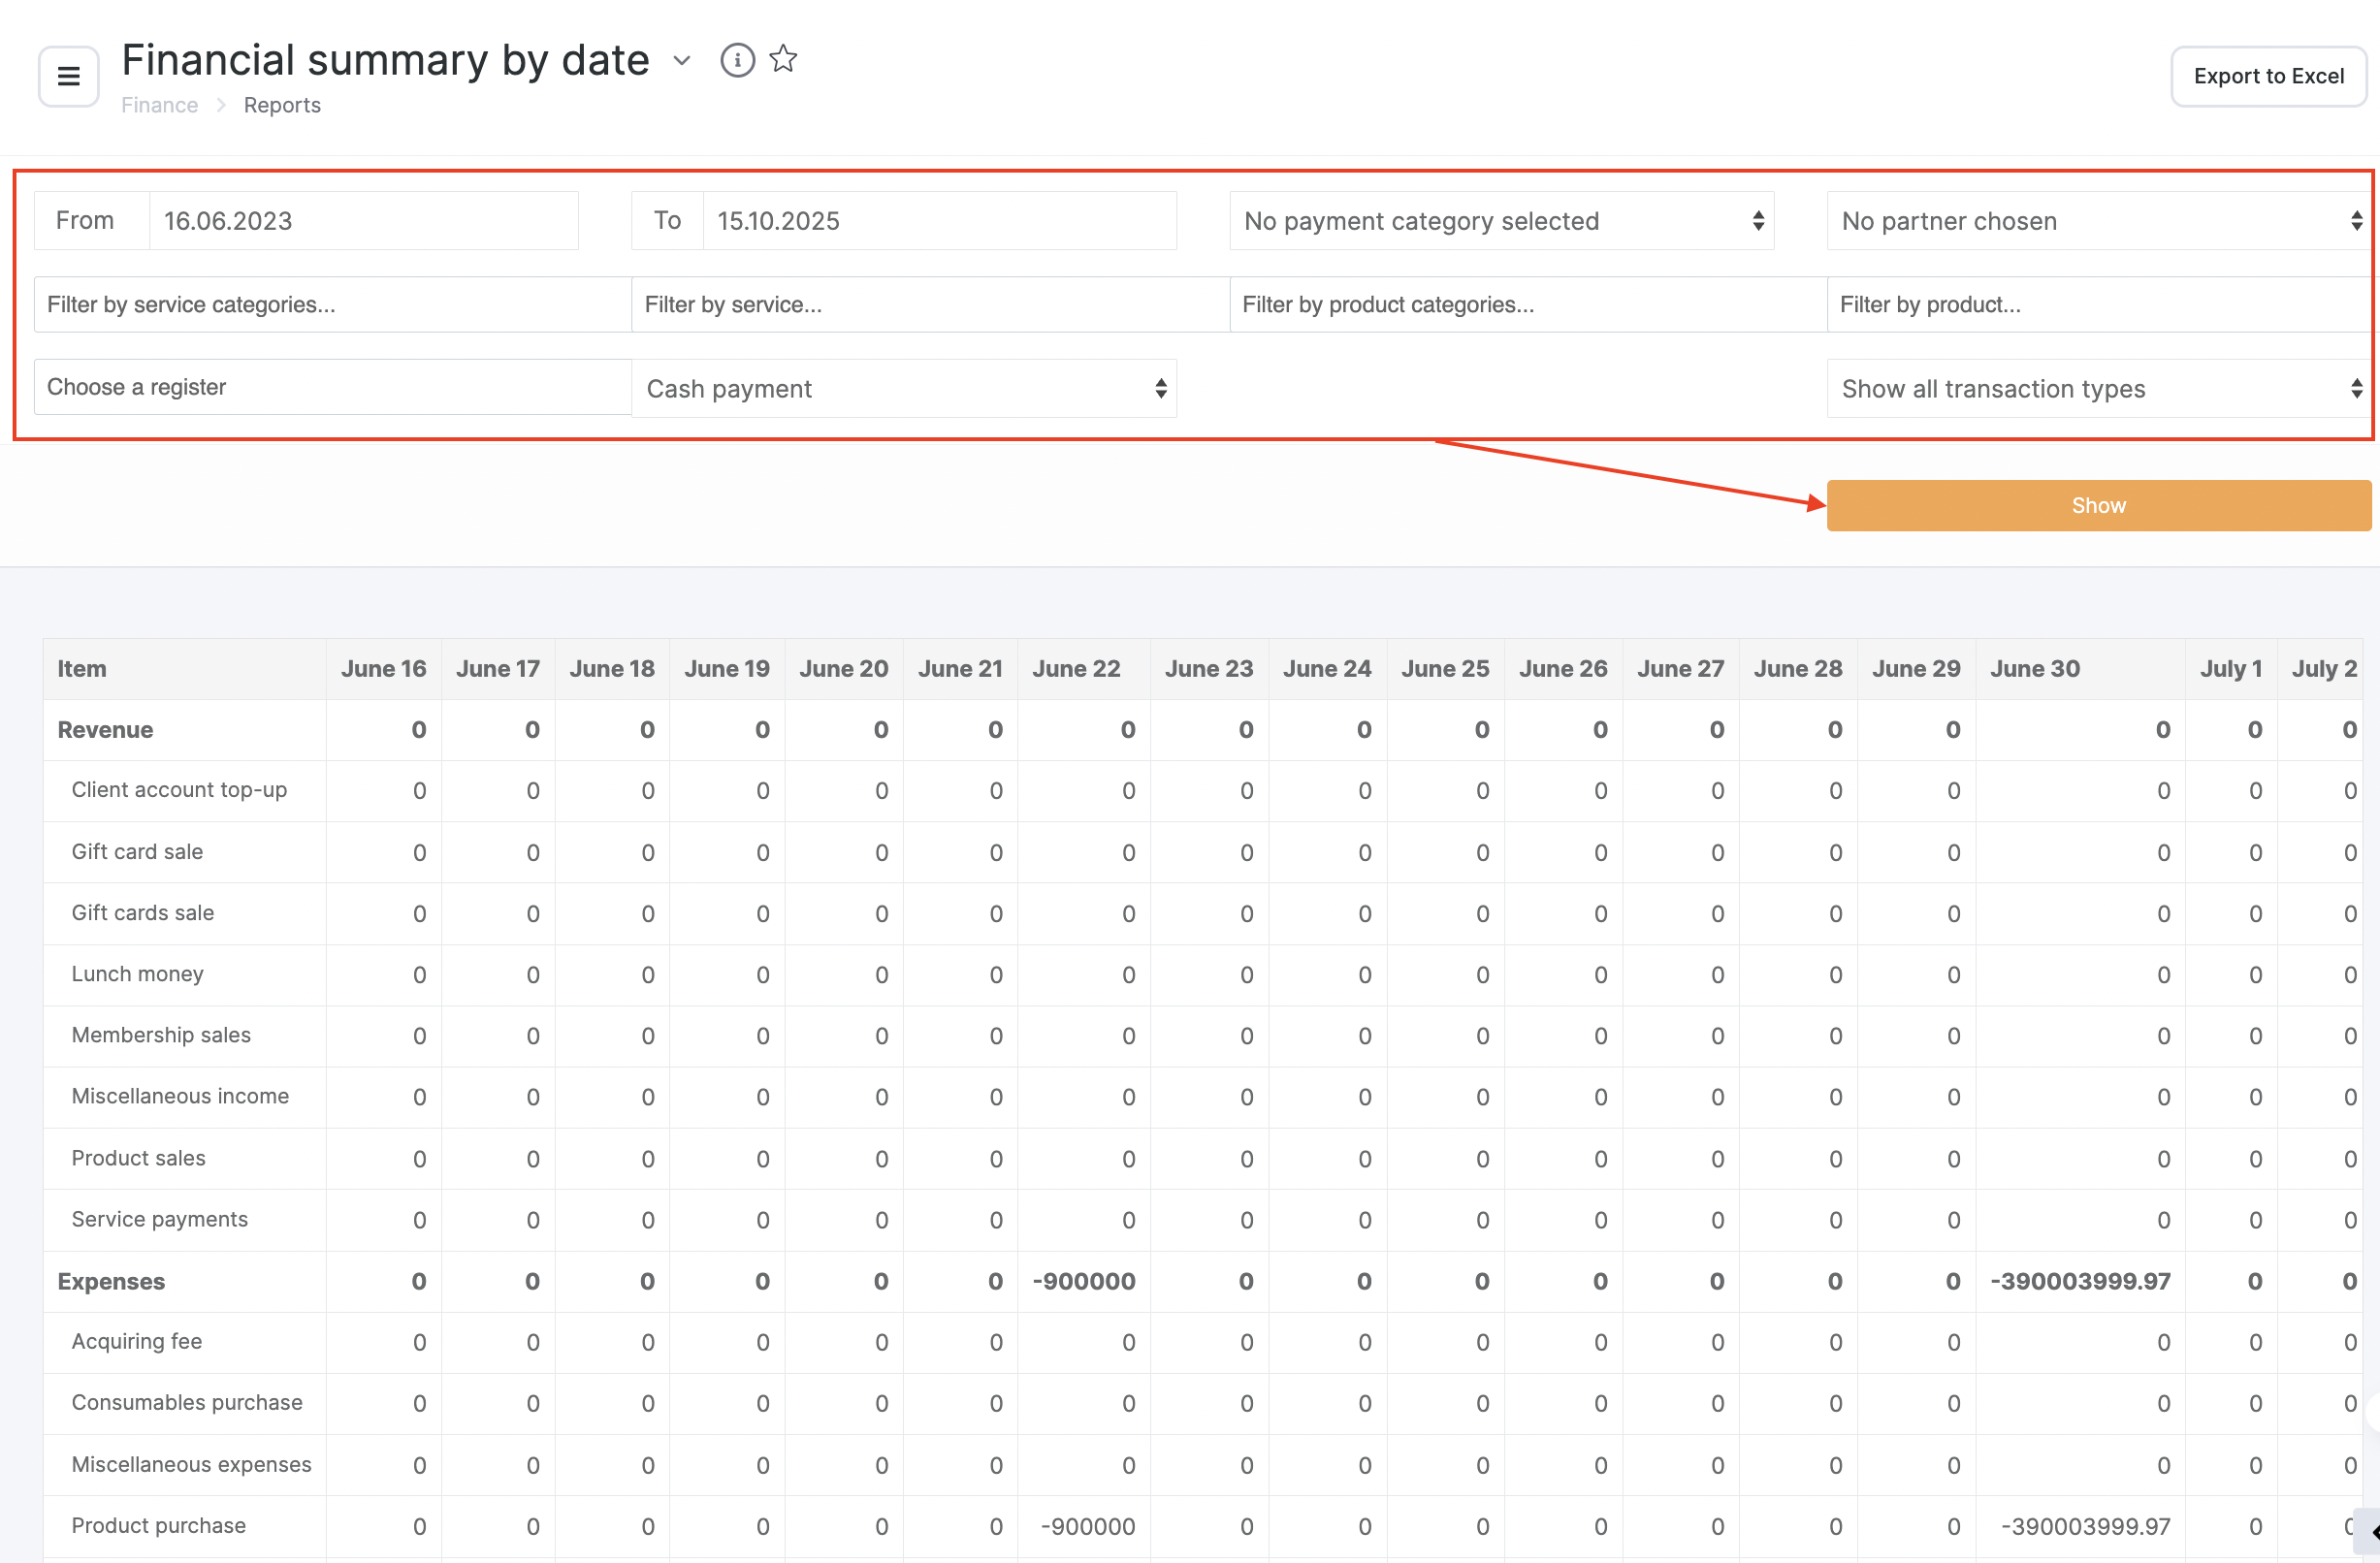Image resolution: width=2380 pixels, height=1563 pixels.
Task: Click the report info icon
Action: pos(737,60)
